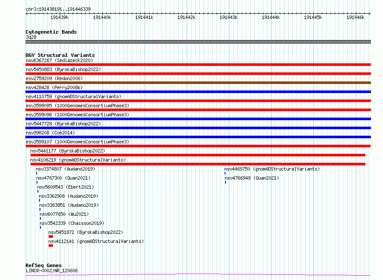Click the blue bar under nsv998208
This screenshot has height=280, width=383.
point(198,137)
